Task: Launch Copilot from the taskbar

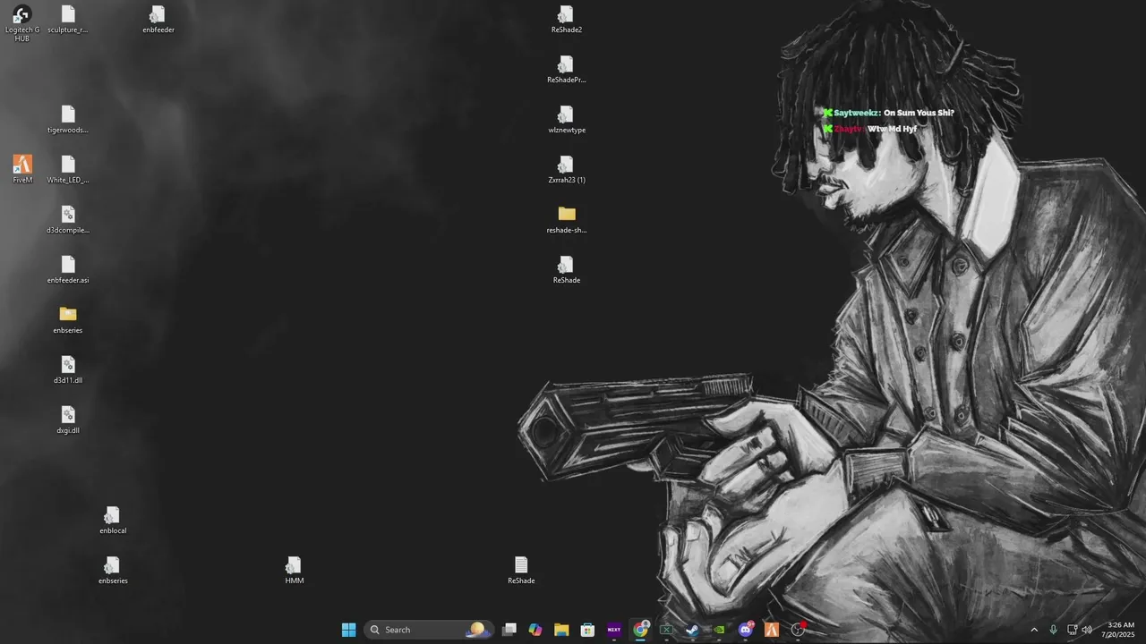Action: (x=535, y=630)
